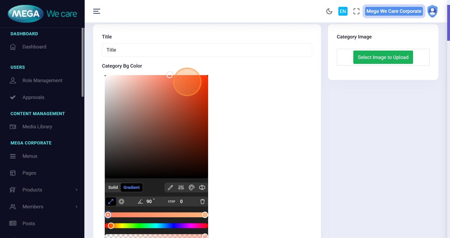Open the EN language dropdown
Viewport: 450px width, 238px height.
click(x=343, y=11)
